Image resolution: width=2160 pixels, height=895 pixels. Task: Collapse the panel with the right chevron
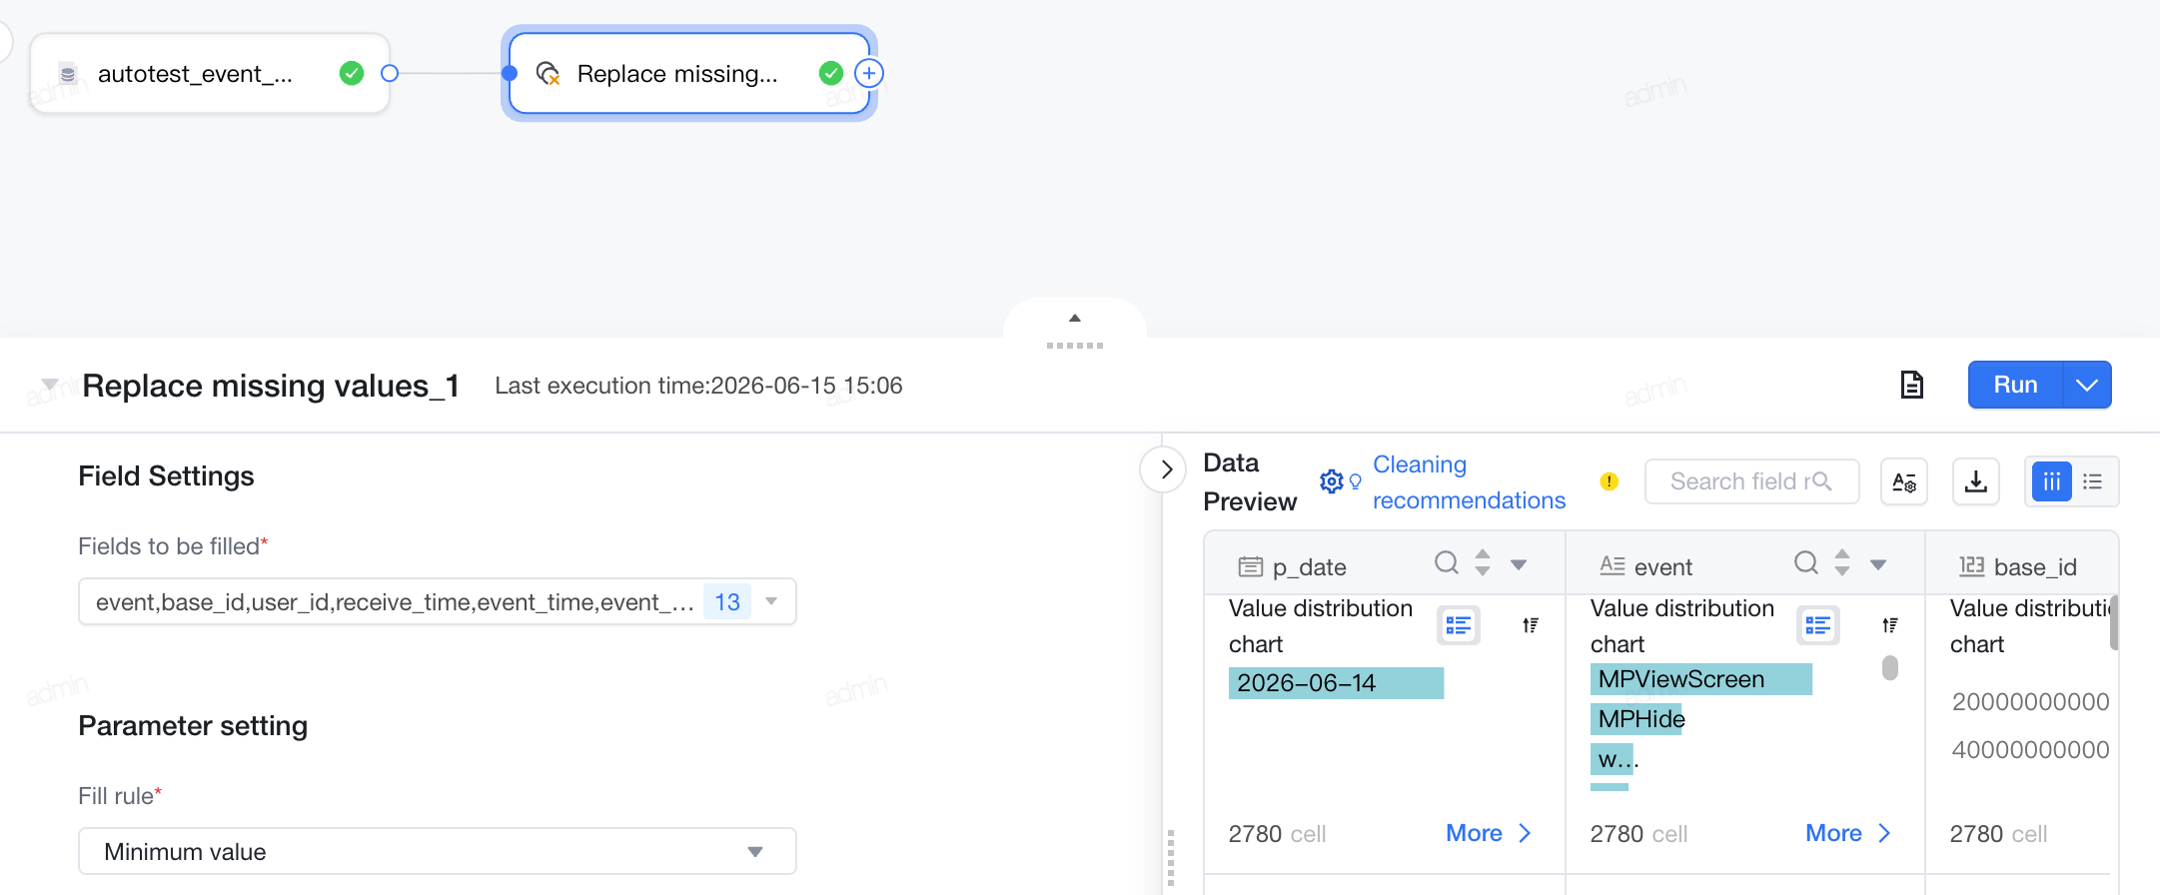[1165, 469]
